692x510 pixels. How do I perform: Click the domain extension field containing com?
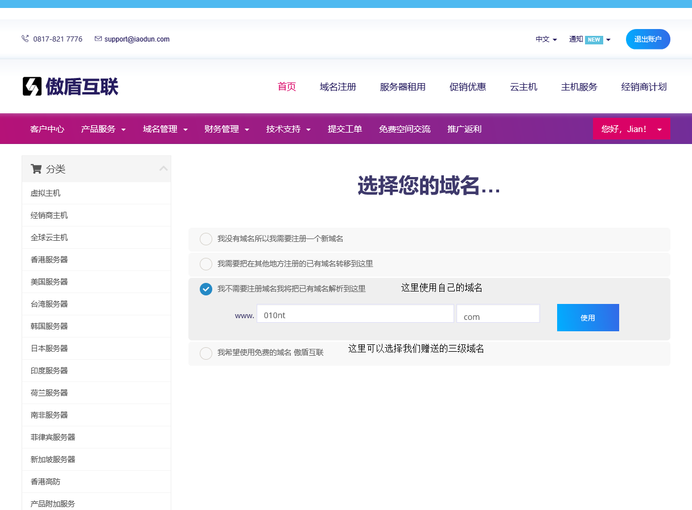coord(498,314)
